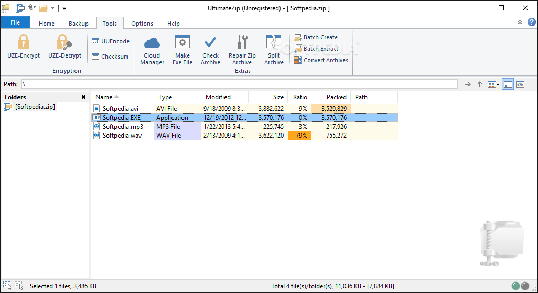Select the Tools tab
Image resolution: width=538 pixels, height=293 pixels.
110,23
